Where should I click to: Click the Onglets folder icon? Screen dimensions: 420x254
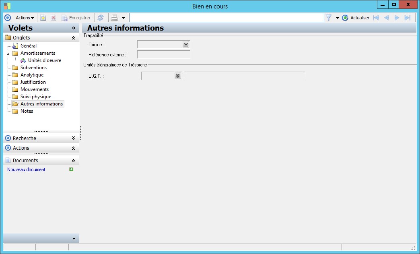(8, 37)
